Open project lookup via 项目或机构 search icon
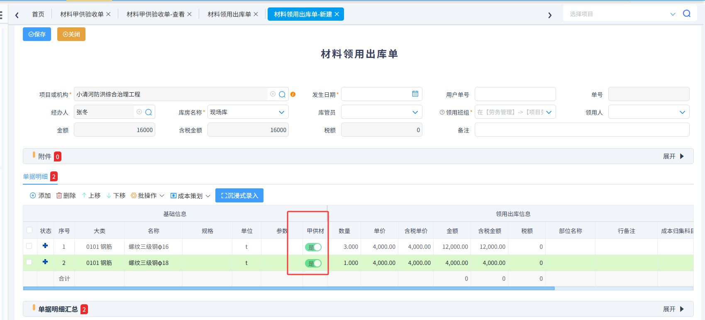Viewport: 705px width, 320px height. (282, 94)
